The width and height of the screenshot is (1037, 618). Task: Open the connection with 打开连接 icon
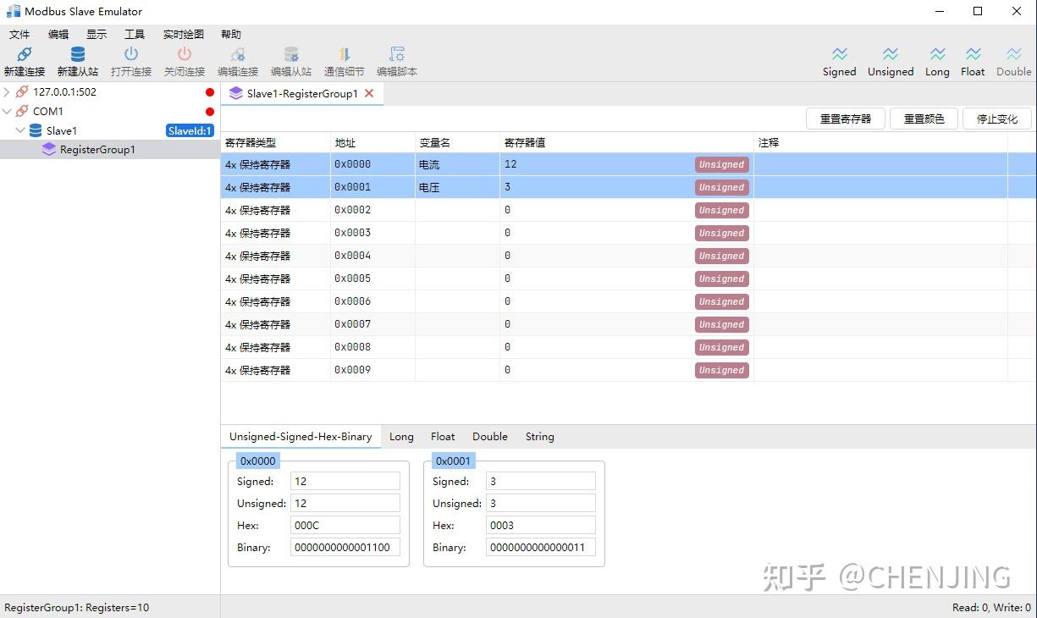(130, 59)
